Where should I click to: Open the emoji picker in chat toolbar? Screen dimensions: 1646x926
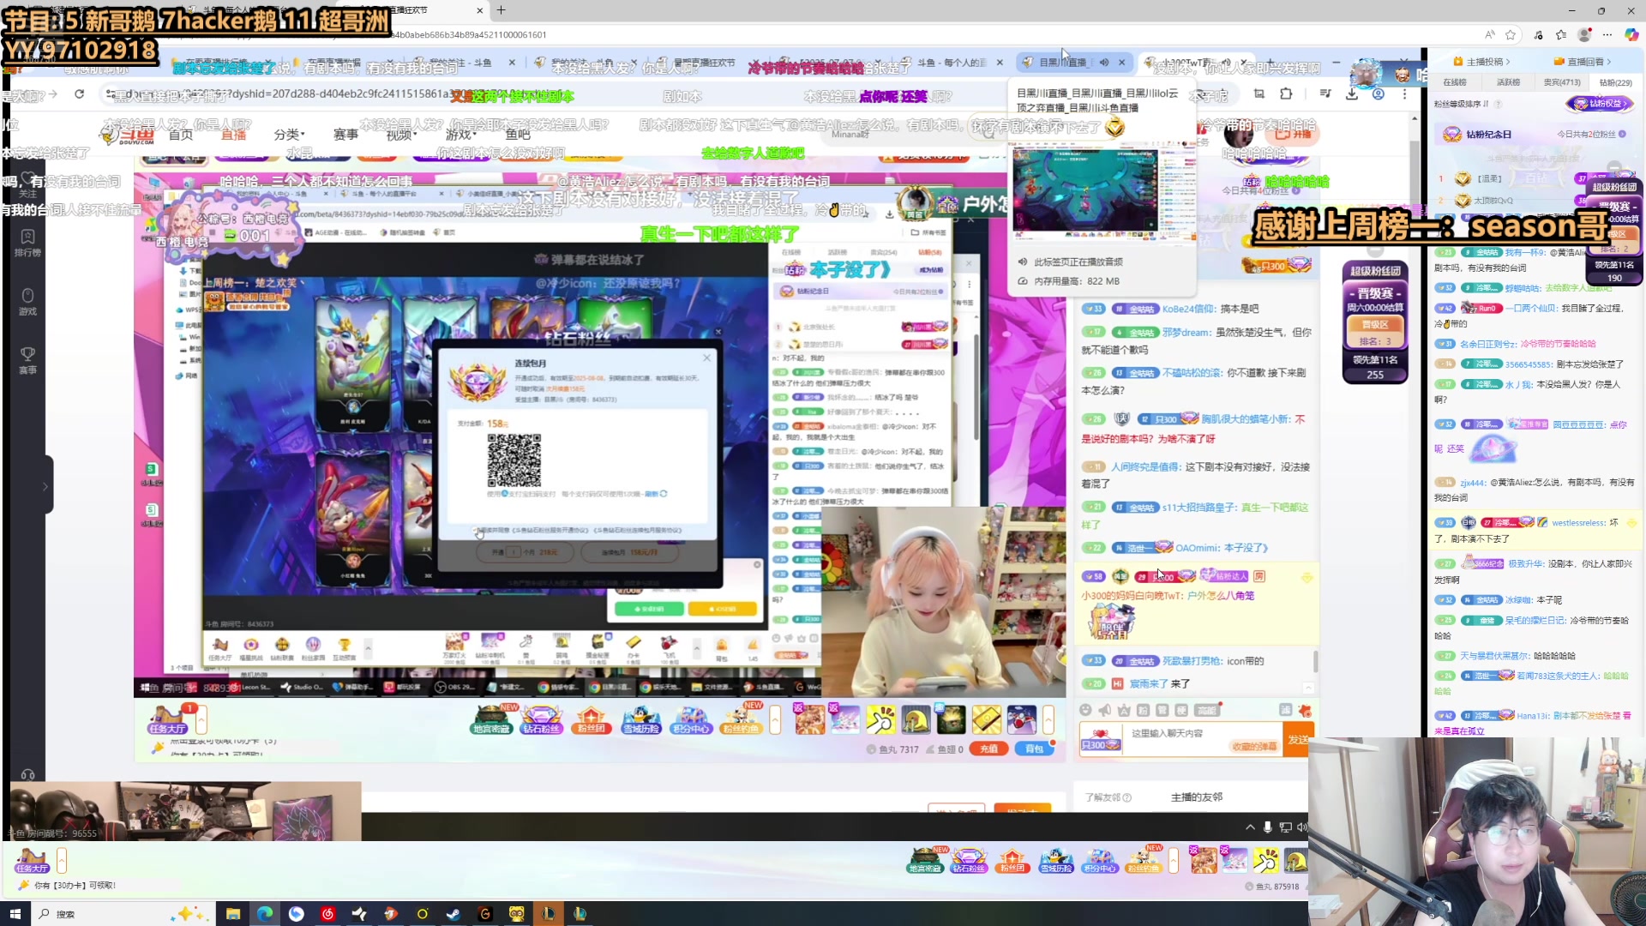(x=1085, y=710)
